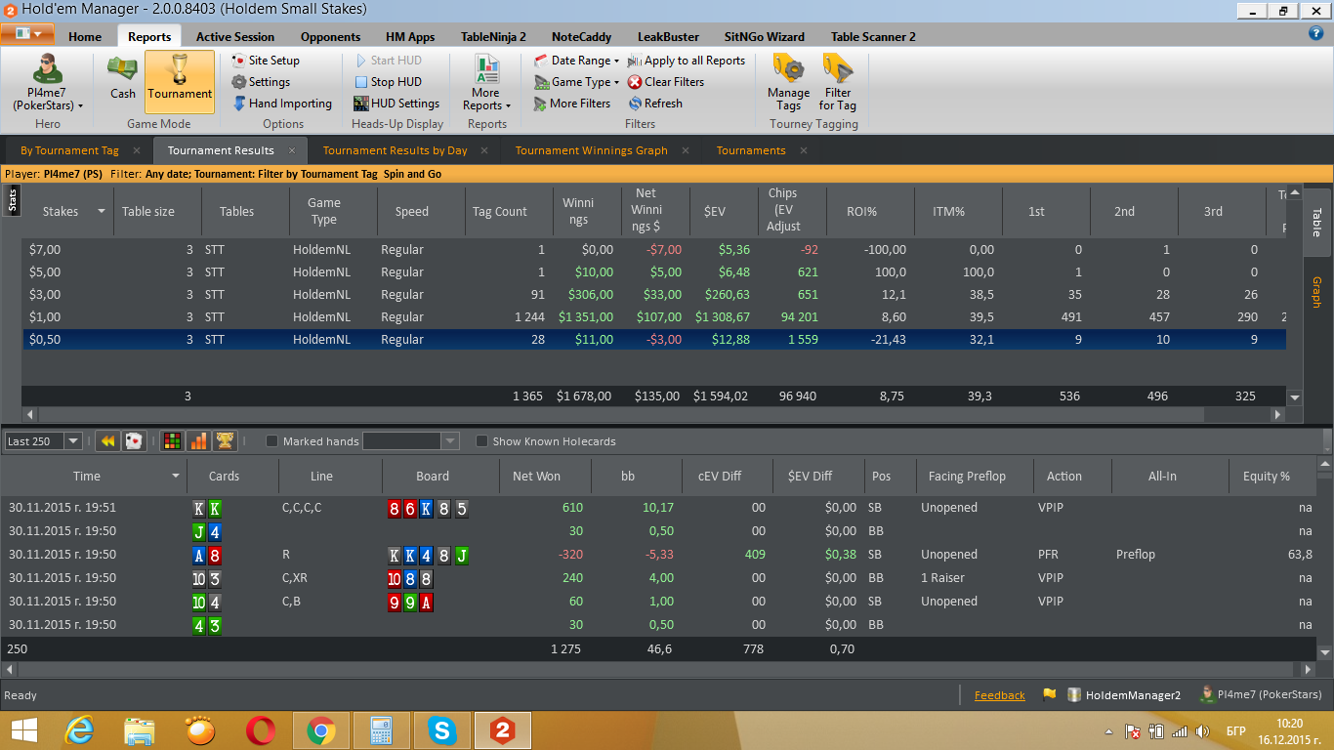Open HUD Settings
This screenshot has width=1334, height=750.
tap(396, 104)
